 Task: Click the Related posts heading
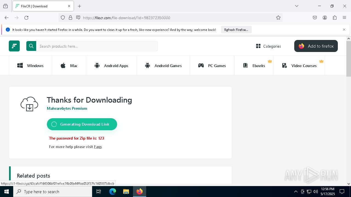[33, 176]
